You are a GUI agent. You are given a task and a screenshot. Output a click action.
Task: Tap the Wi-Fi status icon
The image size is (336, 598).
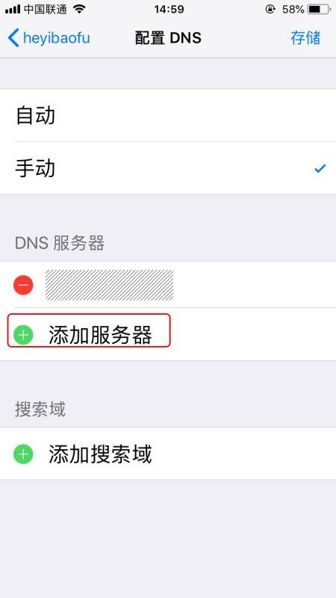click(x=79, y=9)
